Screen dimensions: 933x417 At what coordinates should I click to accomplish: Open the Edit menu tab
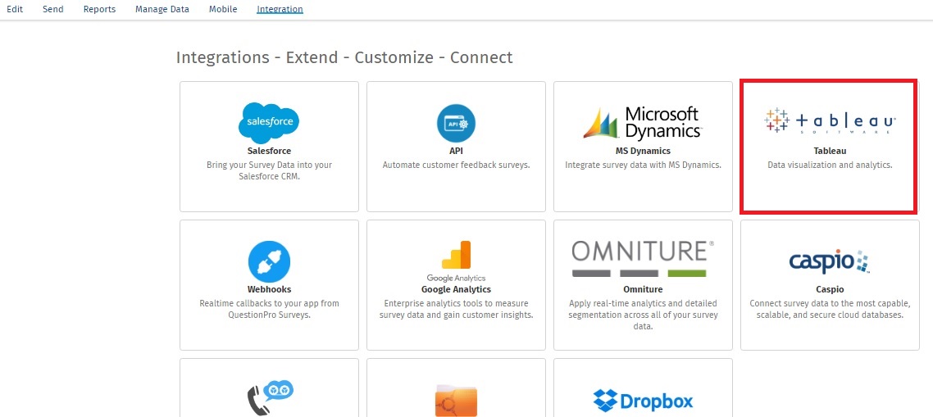14,10
